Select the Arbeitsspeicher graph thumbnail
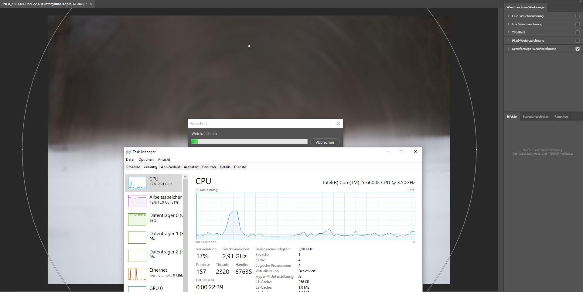The height and width of the screenshot is (292, 583). pos(137,201)
